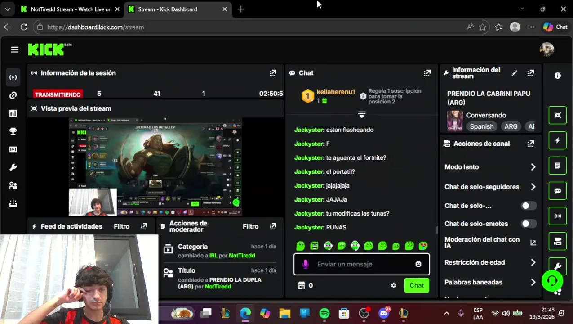Pop out the Acciones de moderador panel
This screenshot has height=324, width=573.
click(x=273, y=226)
